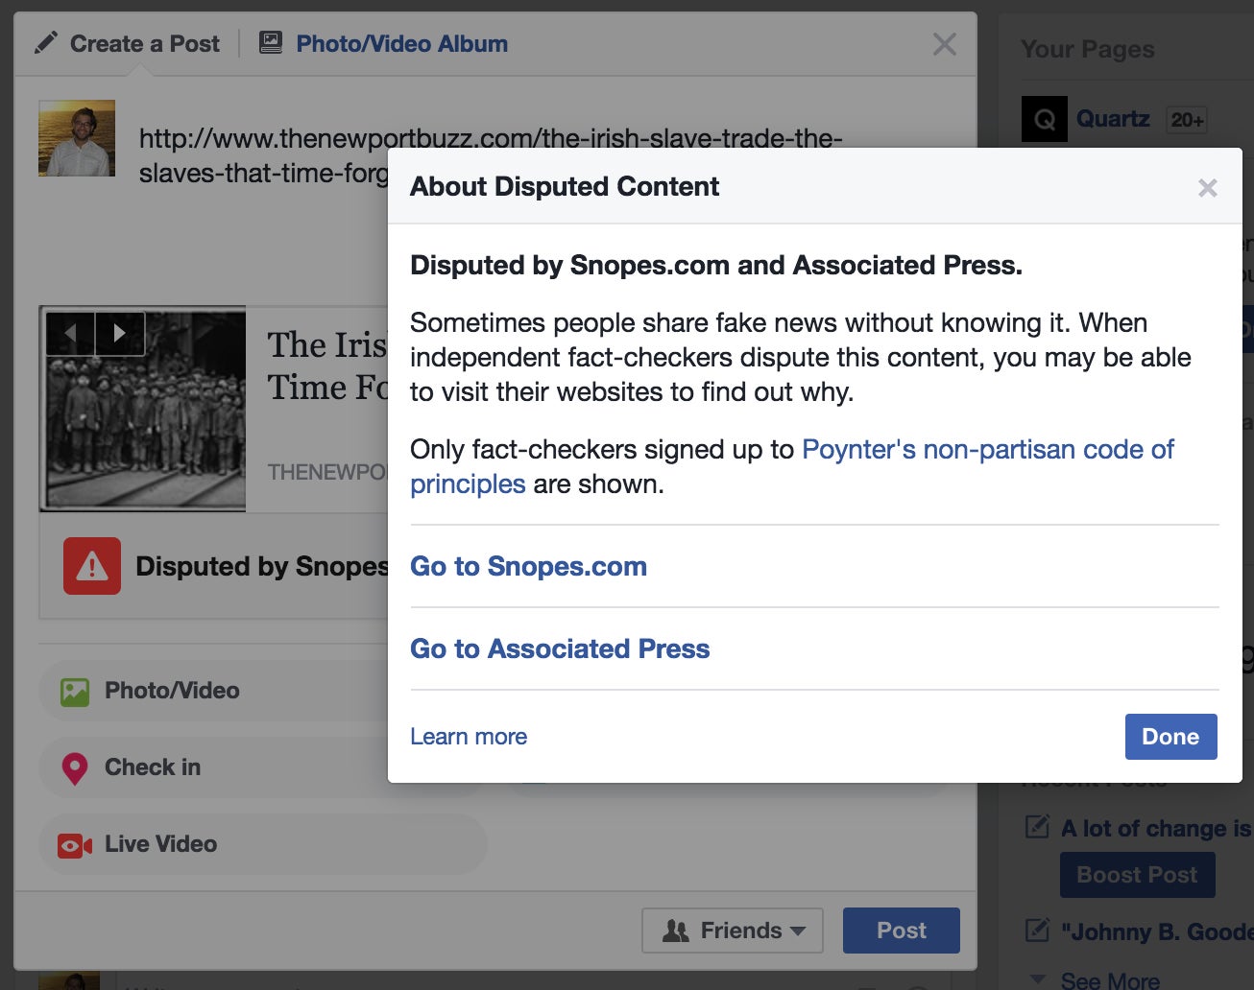Close the About Disputed Content dialog
The image size is (1254, 990).
(1207, 188)
